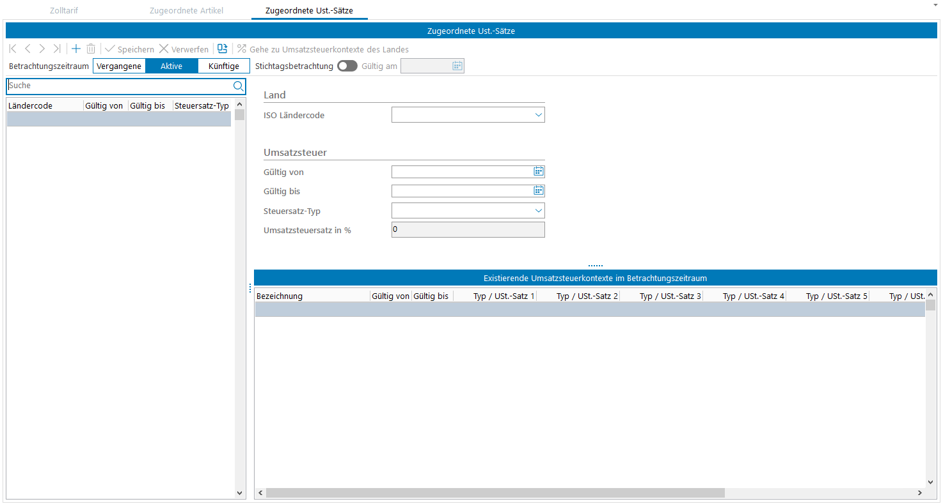
Task: Go to the previous record arrow
Action: click(x=28, y=49)
